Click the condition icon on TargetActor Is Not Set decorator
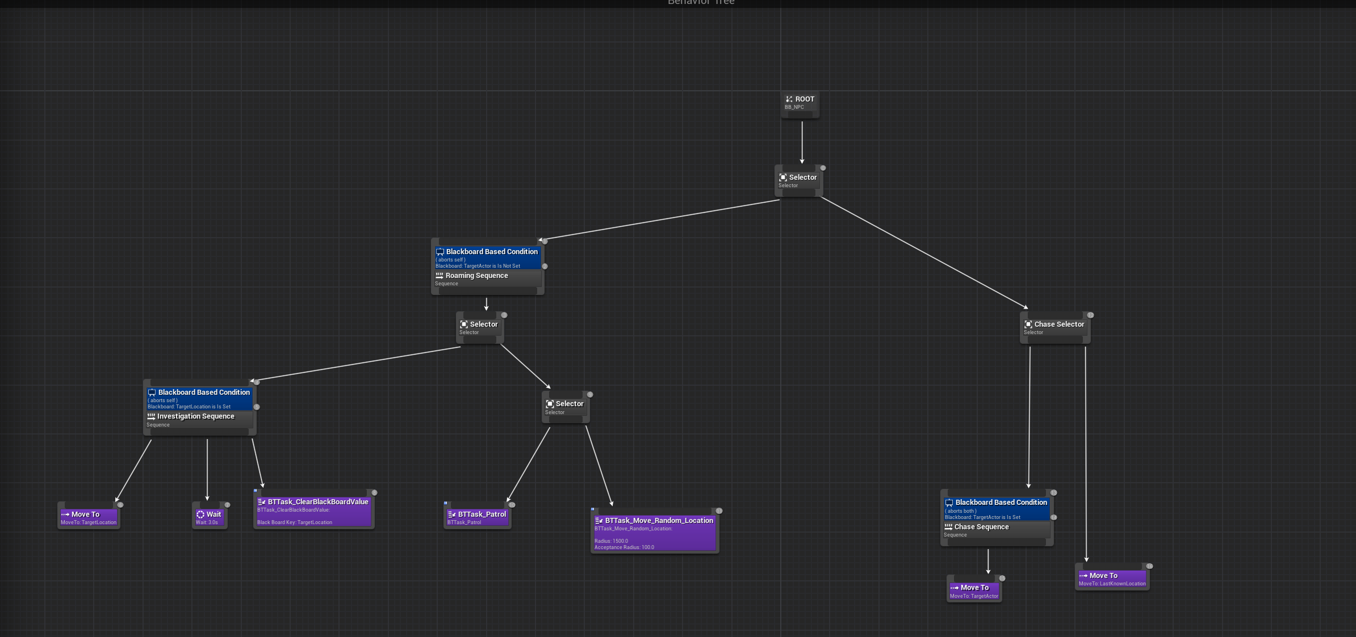 click(440, 251)
